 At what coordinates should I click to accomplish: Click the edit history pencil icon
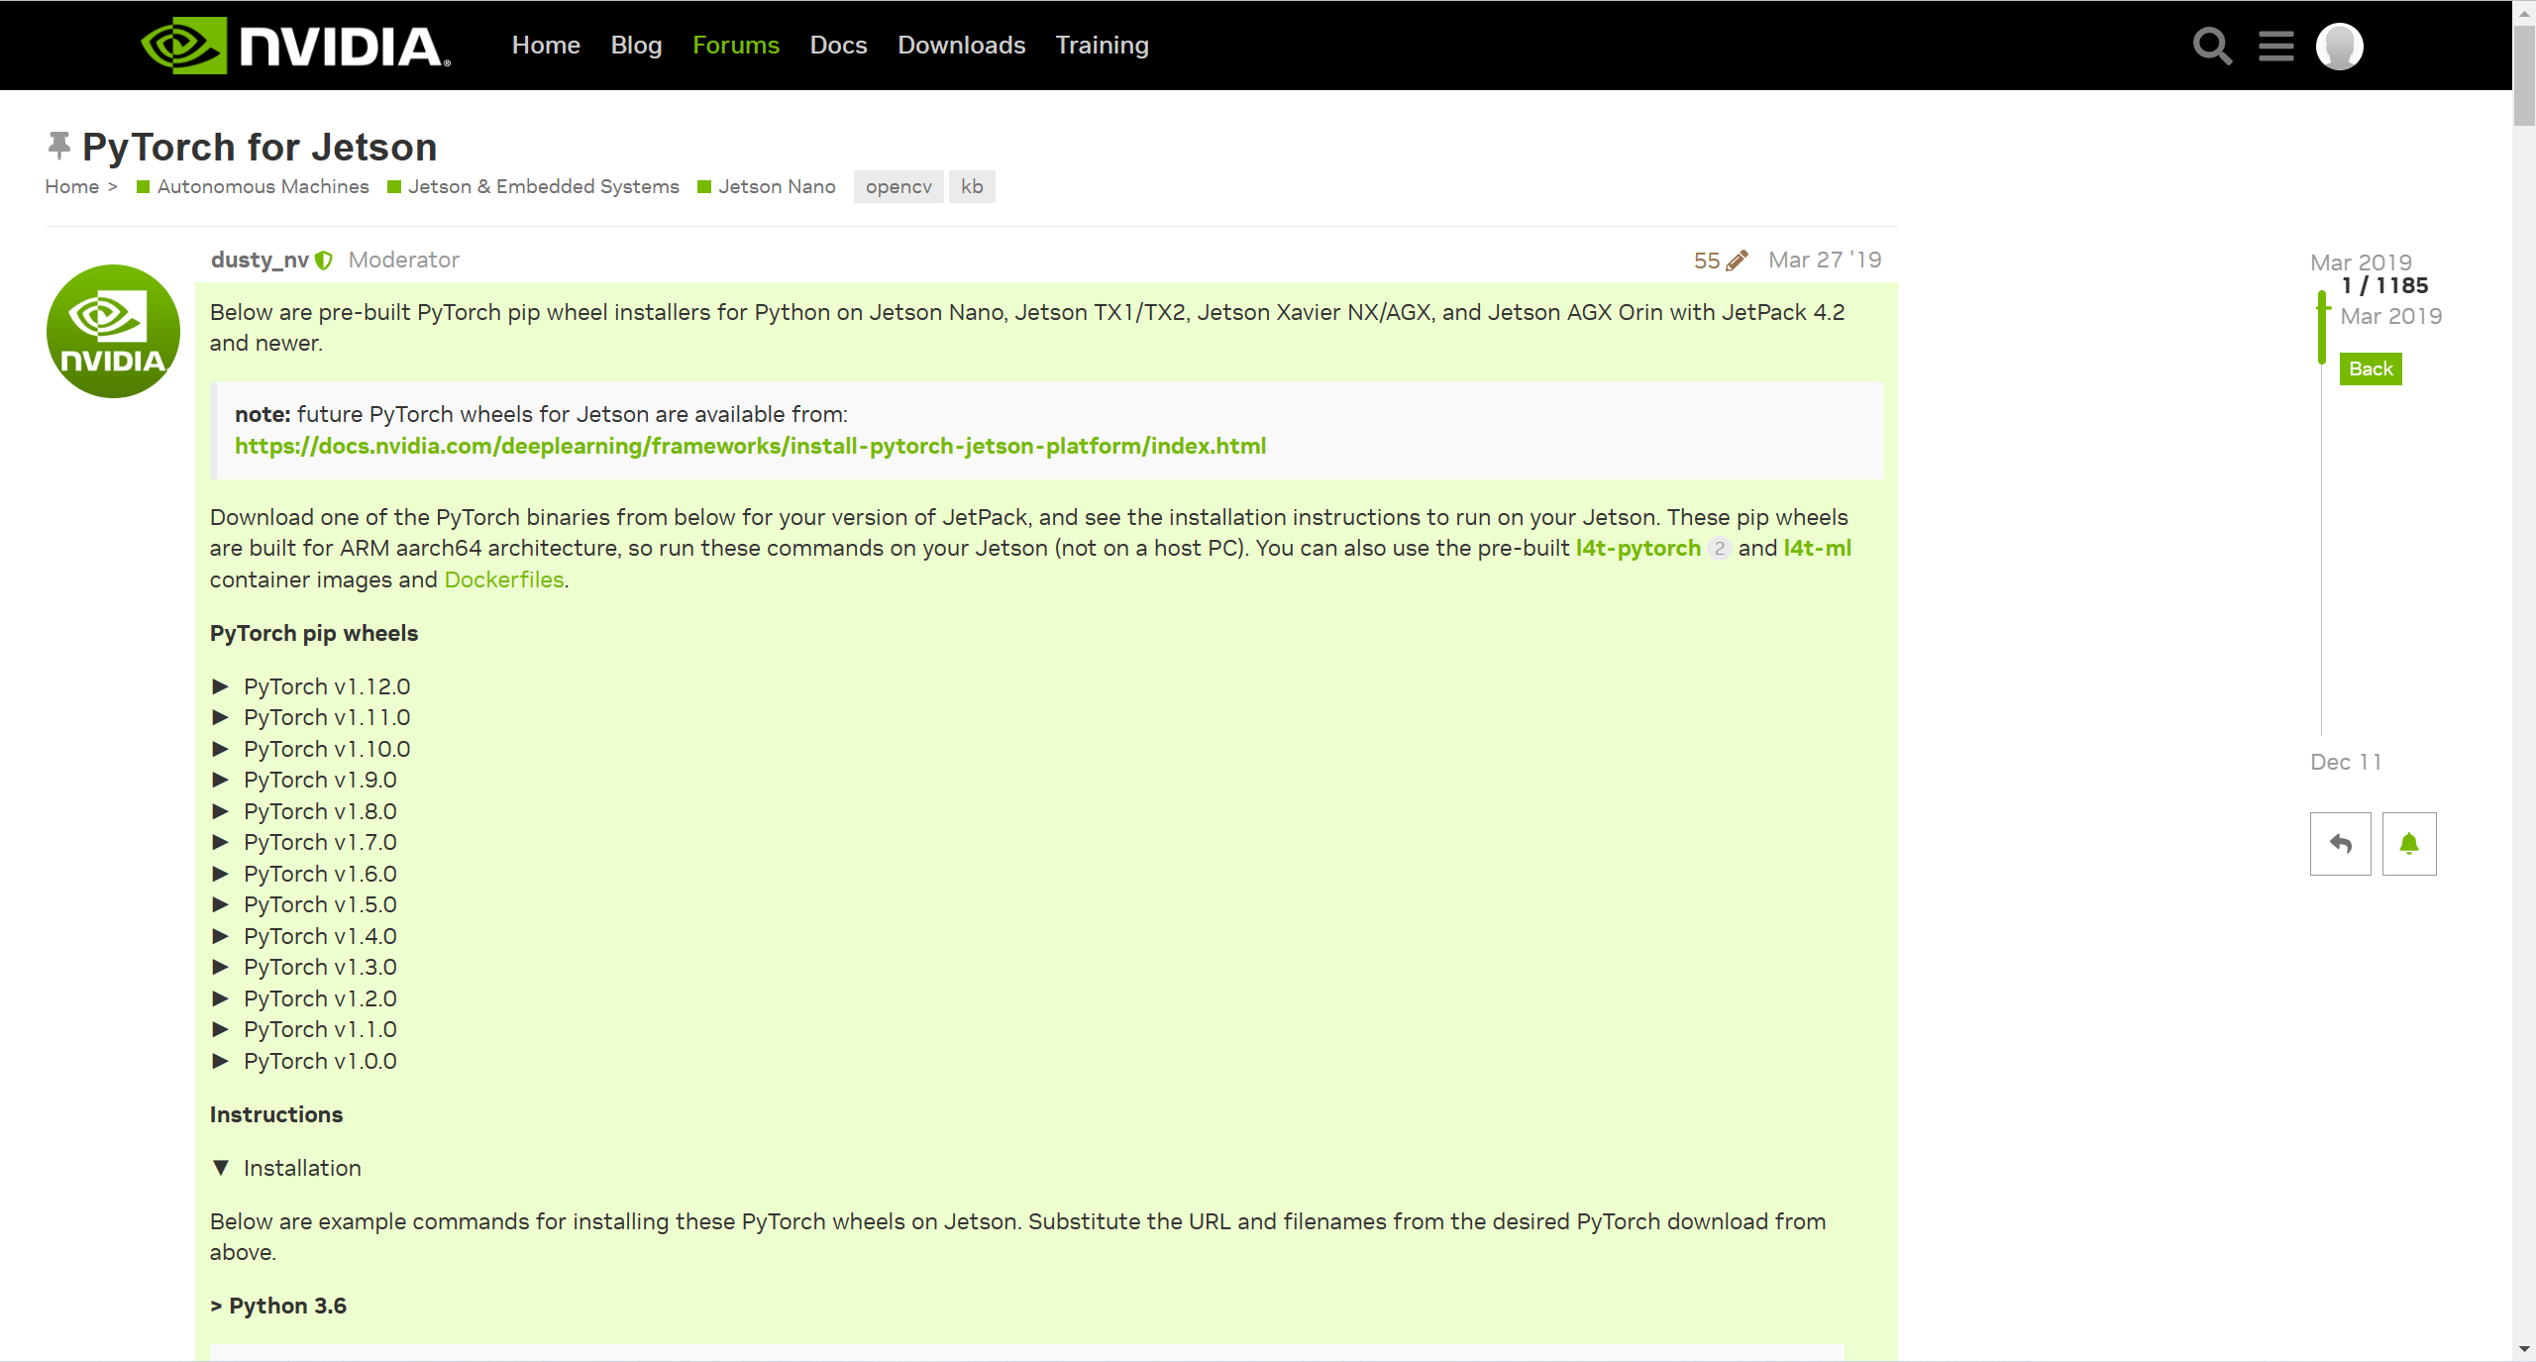tap(1737, 261)
